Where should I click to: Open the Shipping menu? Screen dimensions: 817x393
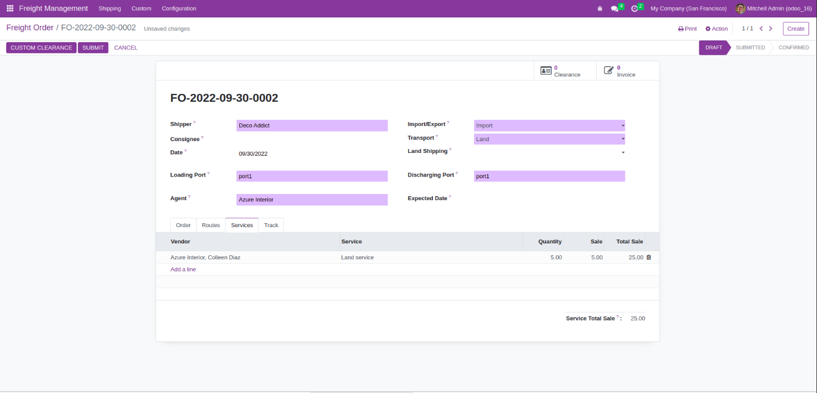point(110,8)
